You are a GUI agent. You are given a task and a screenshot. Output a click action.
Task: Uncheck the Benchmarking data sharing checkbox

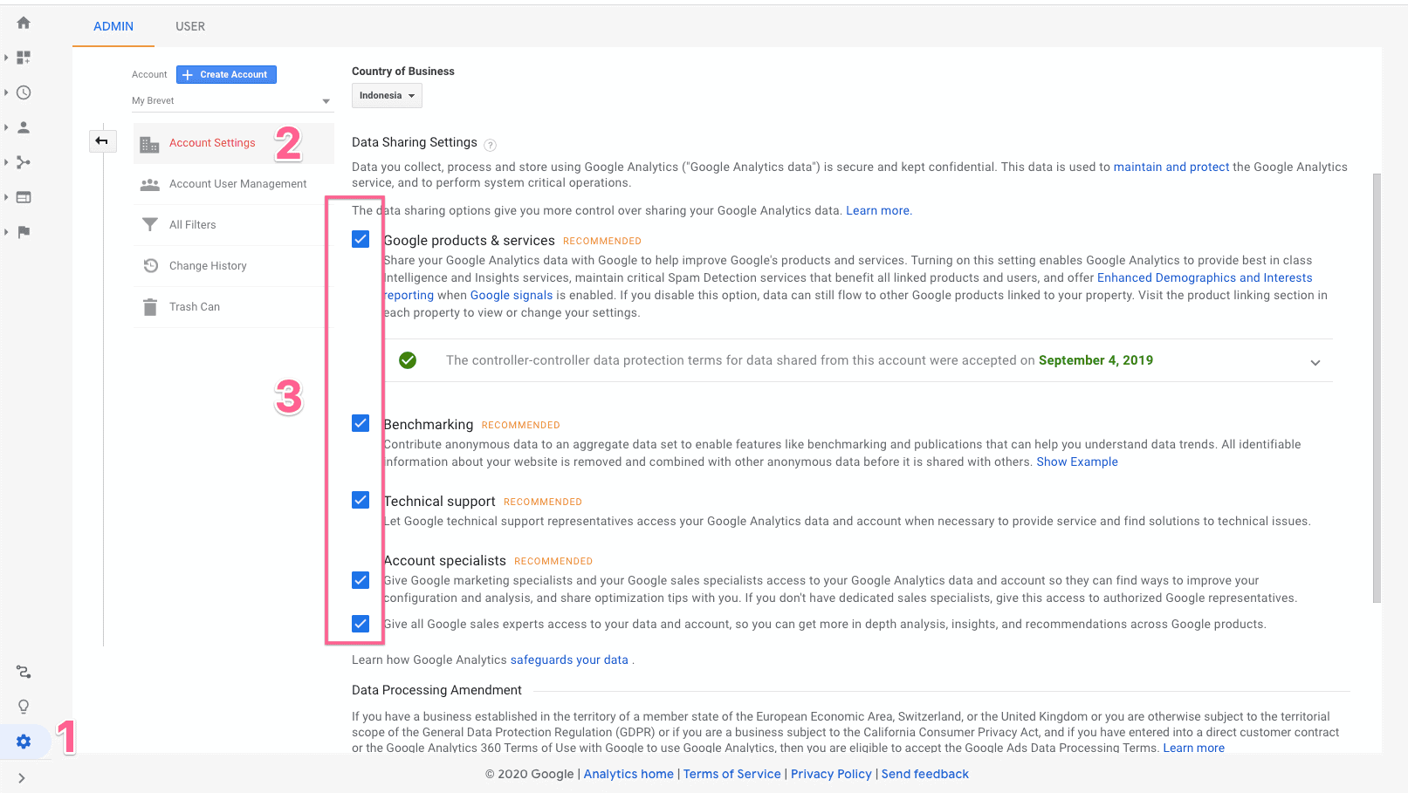[361, 422]
